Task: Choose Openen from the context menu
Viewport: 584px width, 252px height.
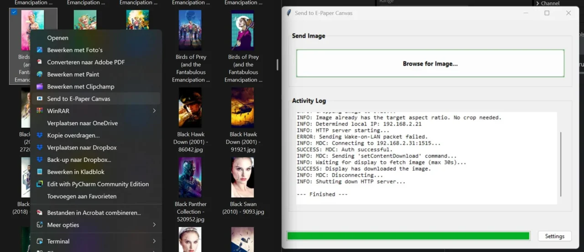Action: point(58,38)
